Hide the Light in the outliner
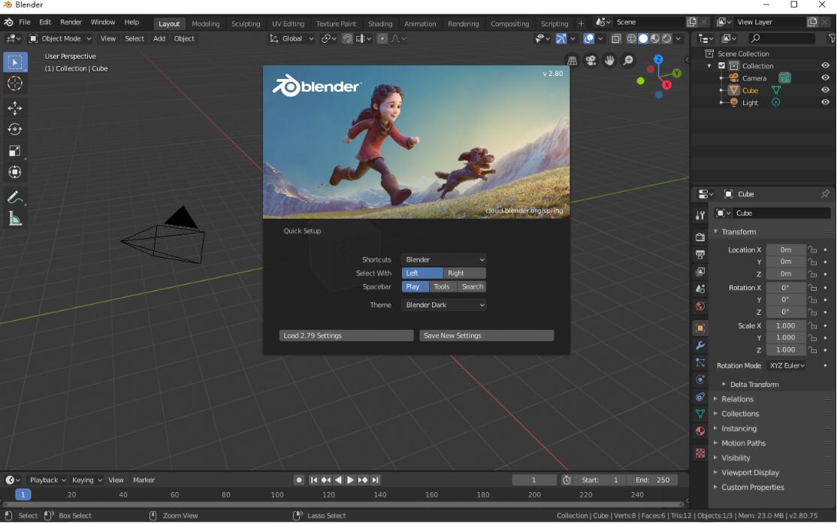 [825, 102]
